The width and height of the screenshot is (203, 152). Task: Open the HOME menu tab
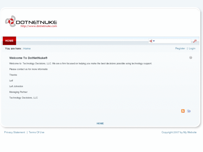pos(9,41)
